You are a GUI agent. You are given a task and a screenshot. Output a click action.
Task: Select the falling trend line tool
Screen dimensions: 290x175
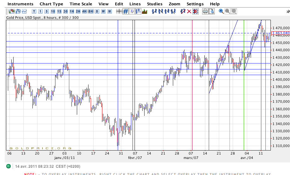point(160,11)
